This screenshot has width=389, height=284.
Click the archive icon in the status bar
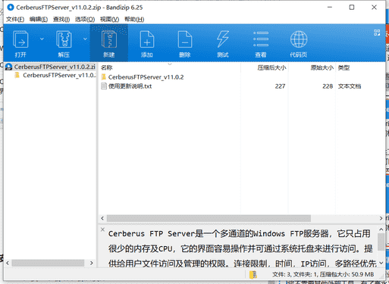pyautogui.click(x=253, y=274)
